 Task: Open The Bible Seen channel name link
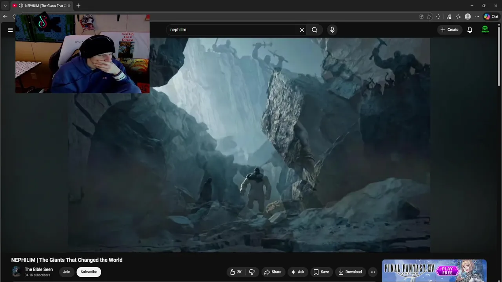tap(39, 269)
